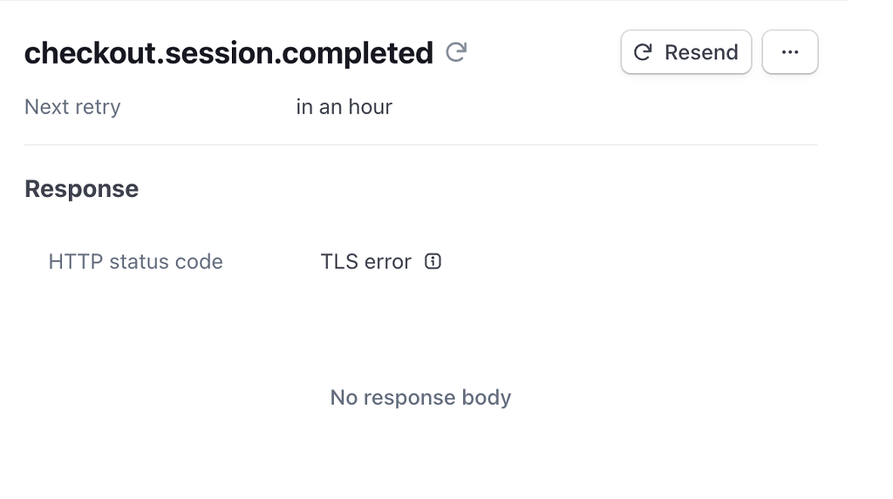Click the info icon next to TLS error

[433, 261]
